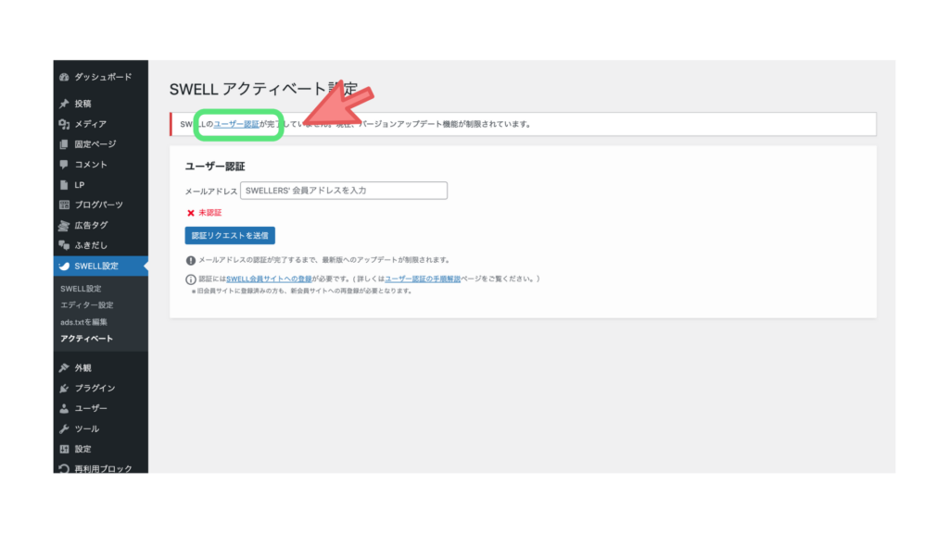The width and height of the screenshot is (949, 533).
Task: Click the comment bubble icon beside コメント
Action: click(64, 165)
